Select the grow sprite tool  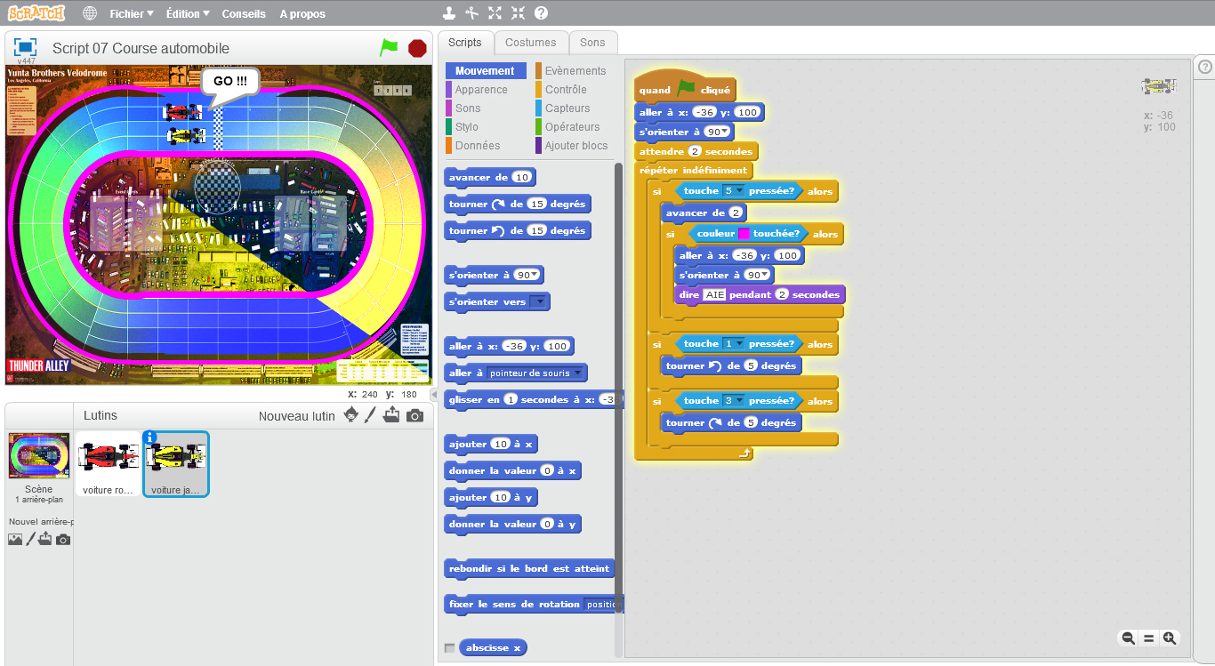tap(495, 13)
